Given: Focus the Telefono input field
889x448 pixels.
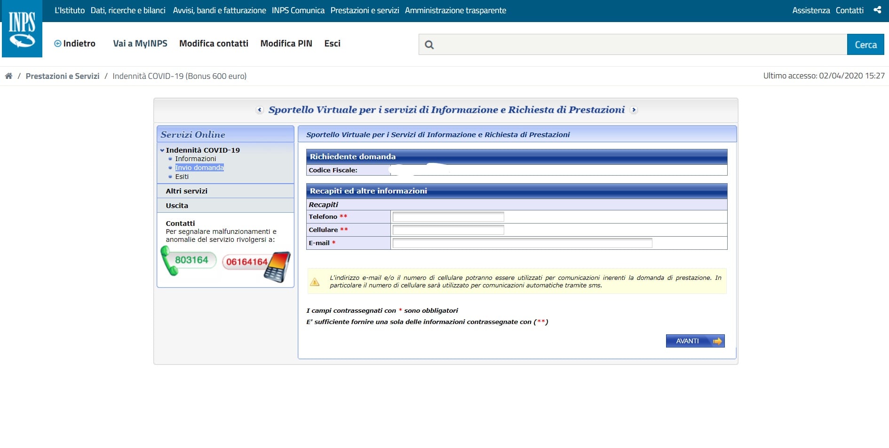Looking at the screenshot, I should click(x=448, y=216).
